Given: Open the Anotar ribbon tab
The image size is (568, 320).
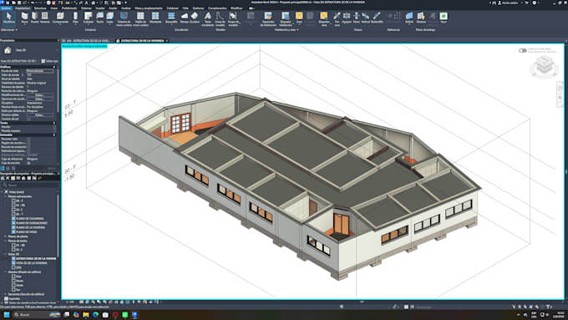Looking at the screenshot, I should 113,8.
